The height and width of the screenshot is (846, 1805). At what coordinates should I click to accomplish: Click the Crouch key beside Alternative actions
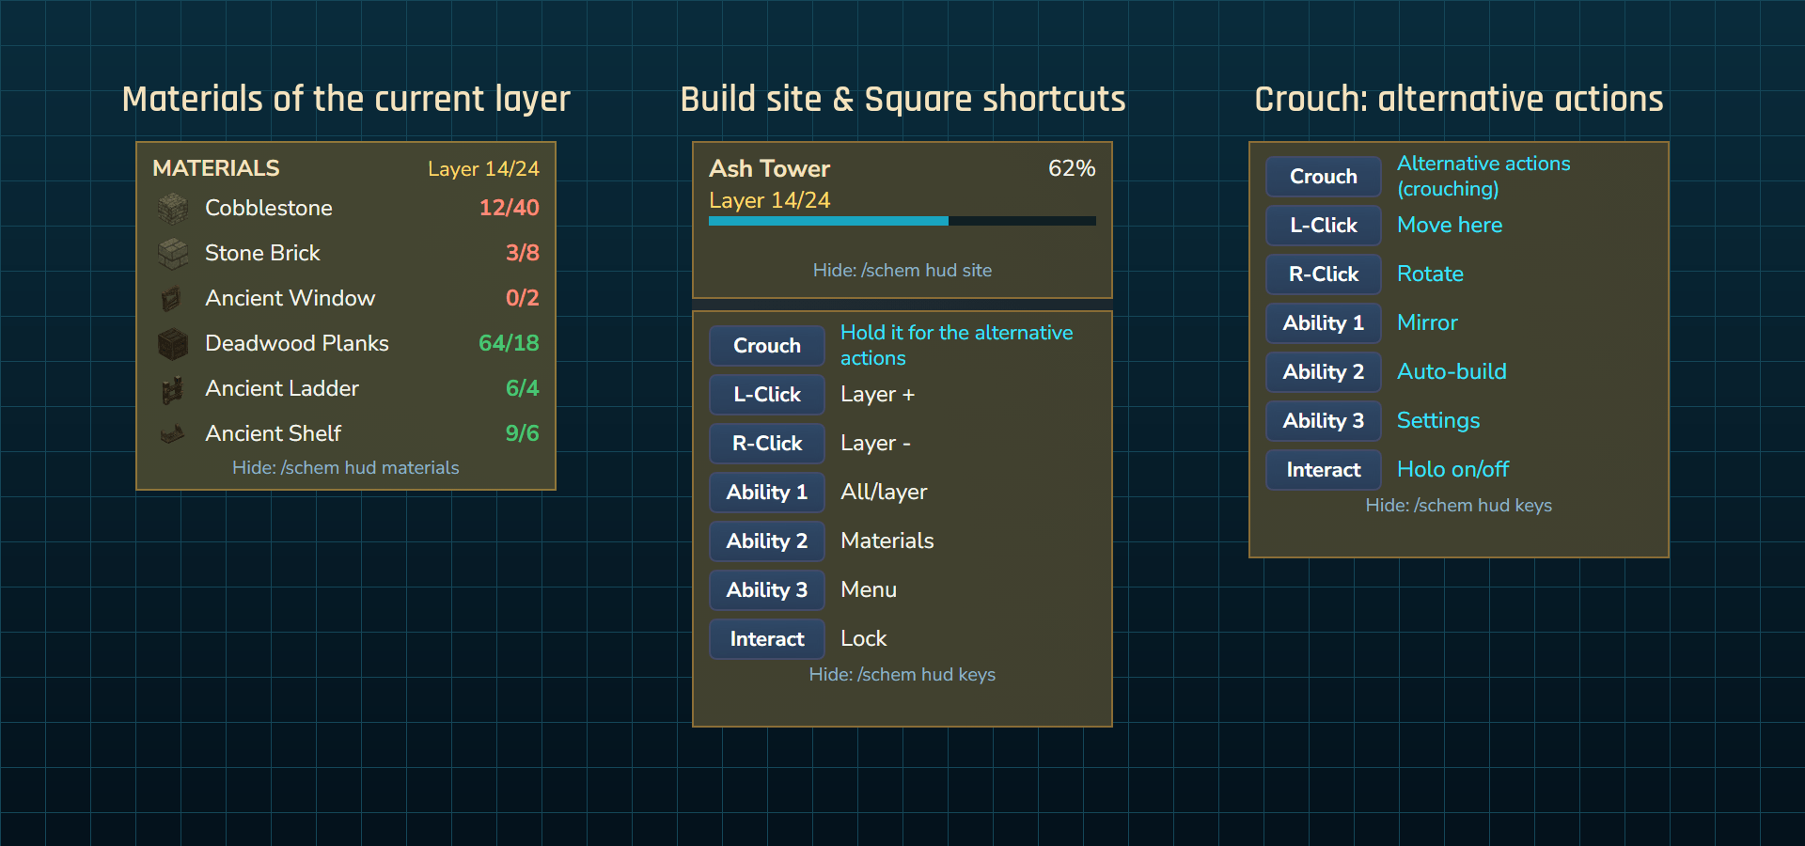(x=1324, y=176)
